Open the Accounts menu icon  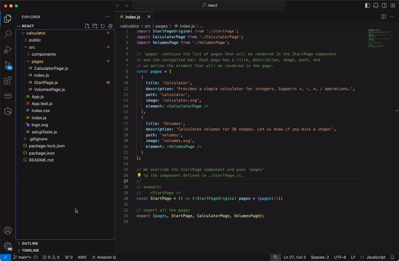8,230
